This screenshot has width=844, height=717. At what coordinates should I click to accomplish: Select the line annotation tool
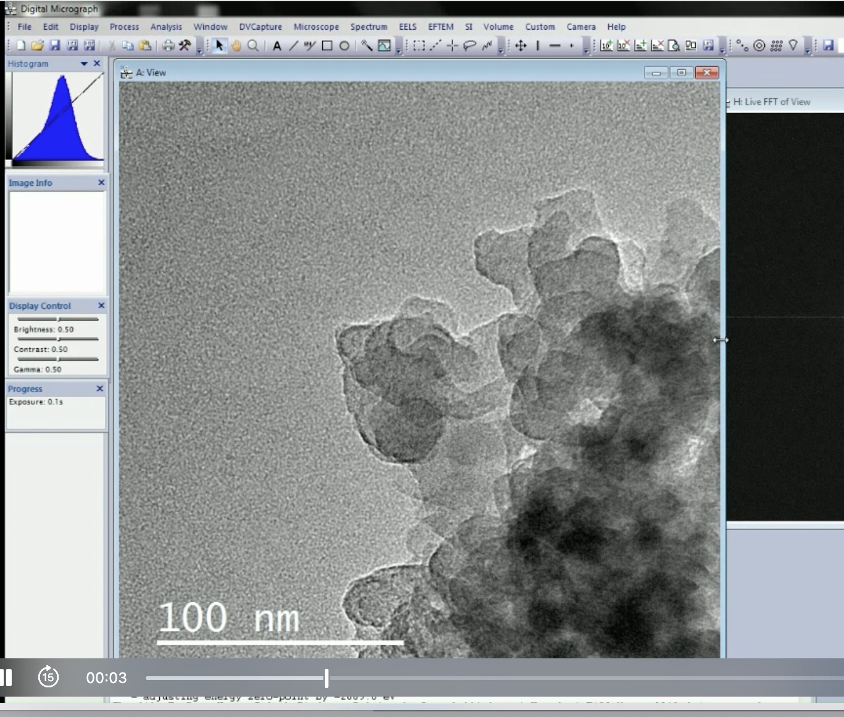point(294,46)
